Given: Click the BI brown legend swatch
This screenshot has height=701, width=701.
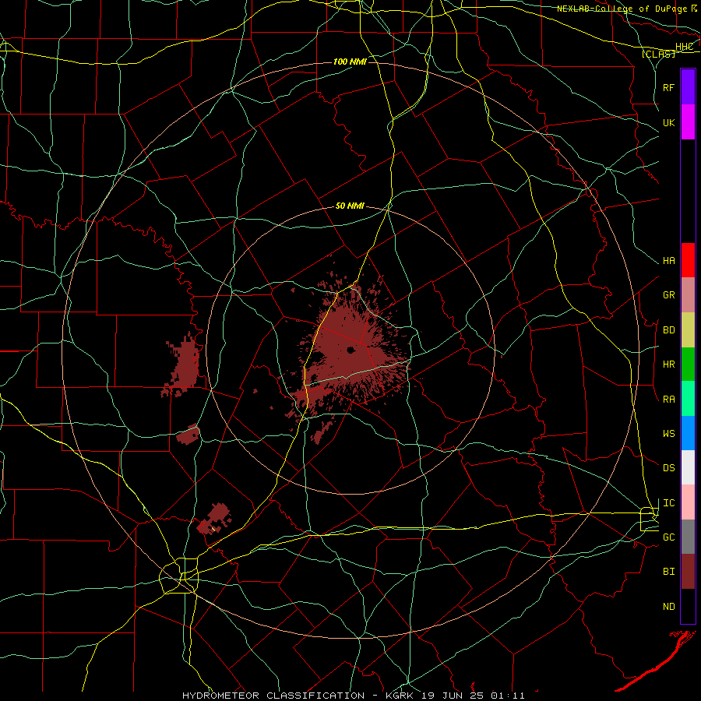Looking at the screenshot, I should tap(688, 572).
